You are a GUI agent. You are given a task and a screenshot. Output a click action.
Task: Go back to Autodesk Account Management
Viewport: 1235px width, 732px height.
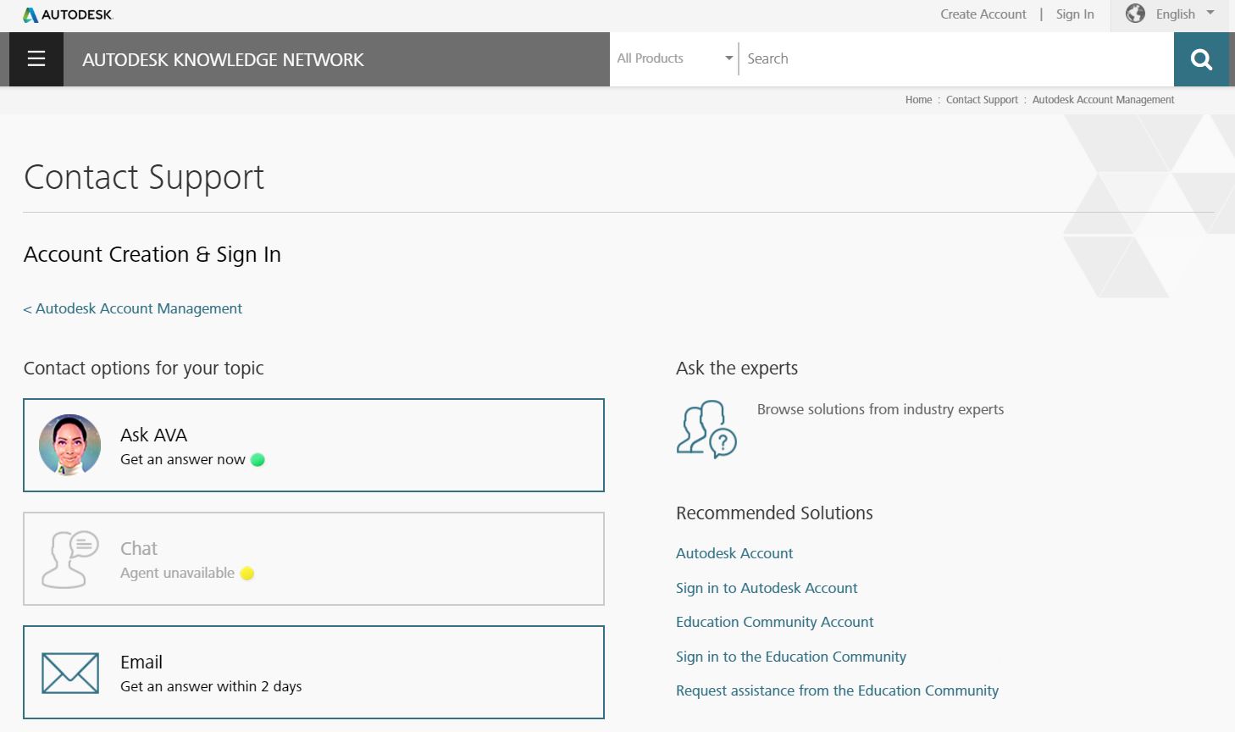(x=133, y=308)
